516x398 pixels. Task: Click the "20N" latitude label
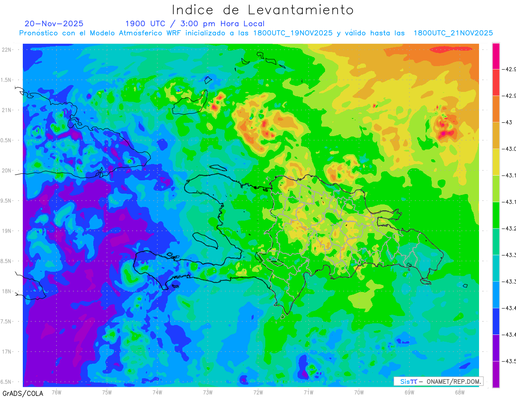(6, 170)
